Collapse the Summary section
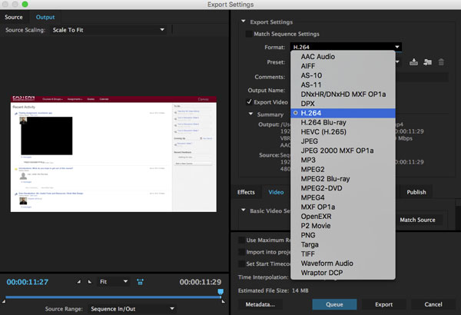Screen dimensions: 461x315 (250, 114)
